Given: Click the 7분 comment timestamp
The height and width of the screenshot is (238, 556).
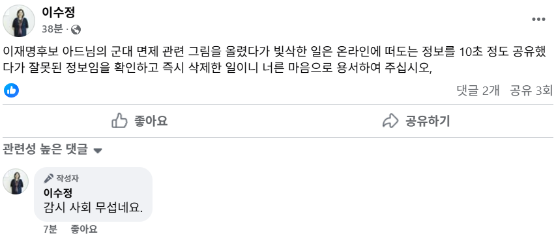Looking at the screenshot, I should pyautogui.click(x=50, y=229).
